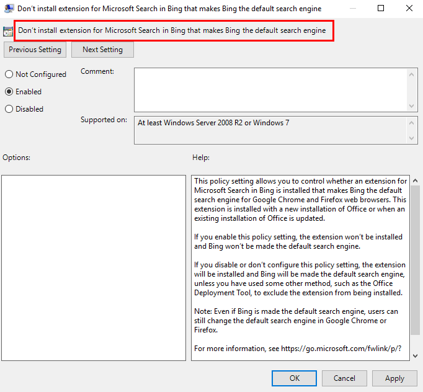Click the Help pane scroll up arrow
The height and width of the screenshot is (392, 423).
pos(416,180)
